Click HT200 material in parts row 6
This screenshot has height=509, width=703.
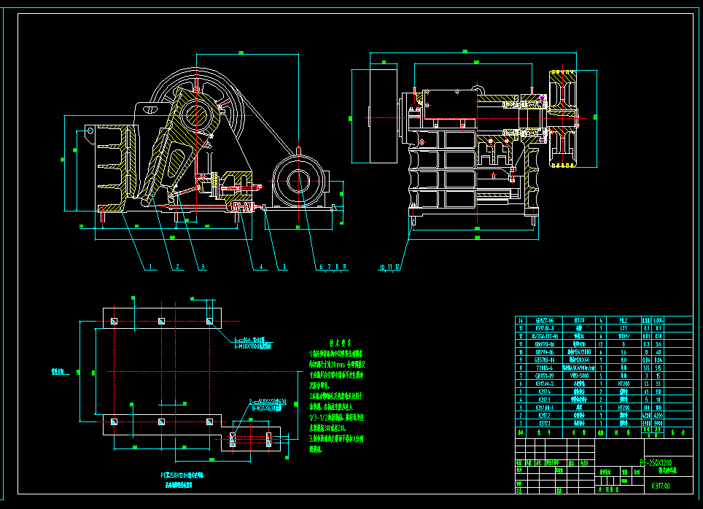[x=624, y=384]
